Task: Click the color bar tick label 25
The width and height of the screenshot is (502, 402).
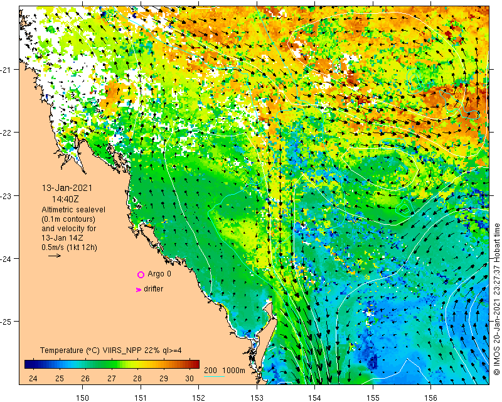Action: [x=59, y=379]
